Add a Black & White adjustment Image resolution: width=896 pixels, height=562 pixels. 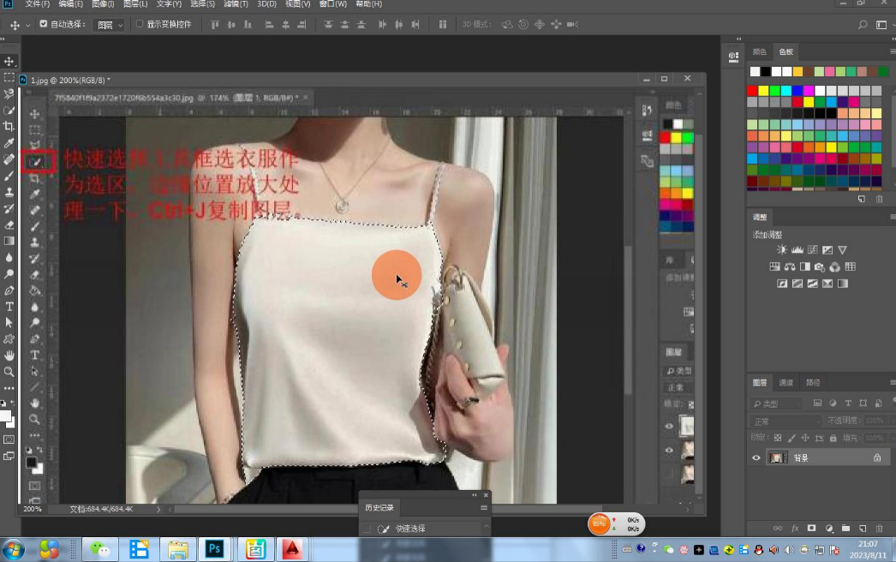pyautogui.click(x=805, y=266)
